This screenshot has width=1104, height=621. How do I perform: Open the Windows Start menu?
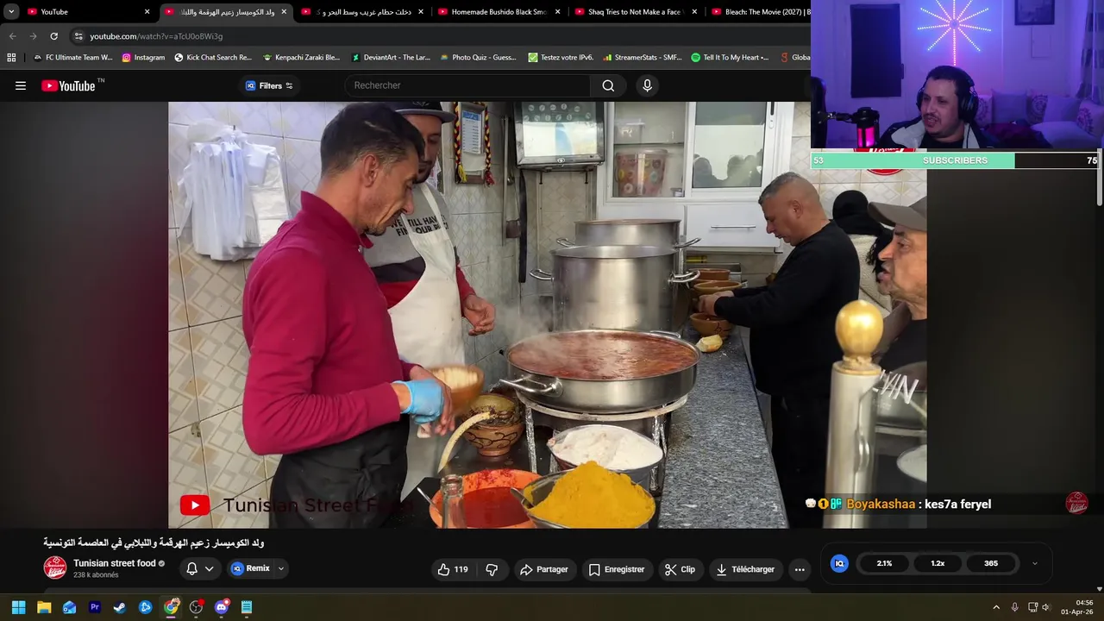pyautogui.click(x=18, y=607)
